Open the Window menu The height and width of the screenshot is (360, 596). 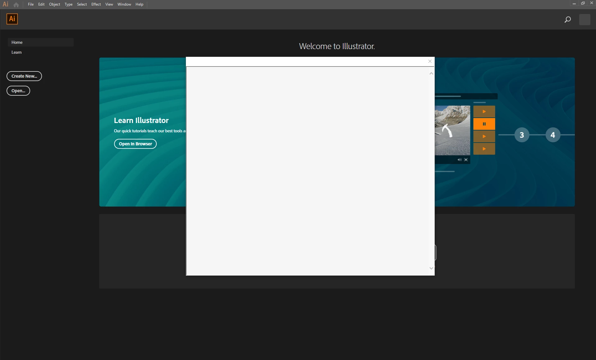124,4
